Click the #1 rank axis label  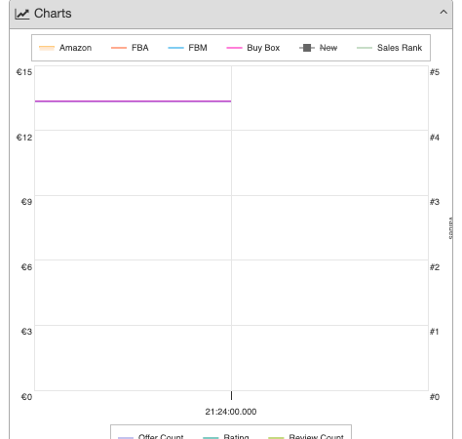[435, 332]
